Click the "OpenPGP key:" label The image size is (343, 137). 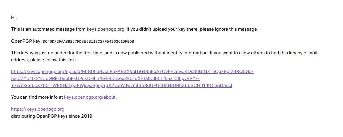26,41
